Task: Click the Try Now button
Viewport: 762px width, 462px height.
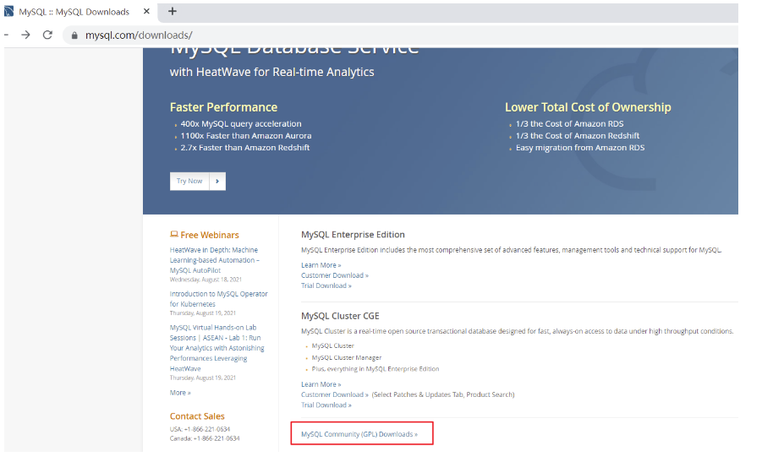Action: click(189, 181)
